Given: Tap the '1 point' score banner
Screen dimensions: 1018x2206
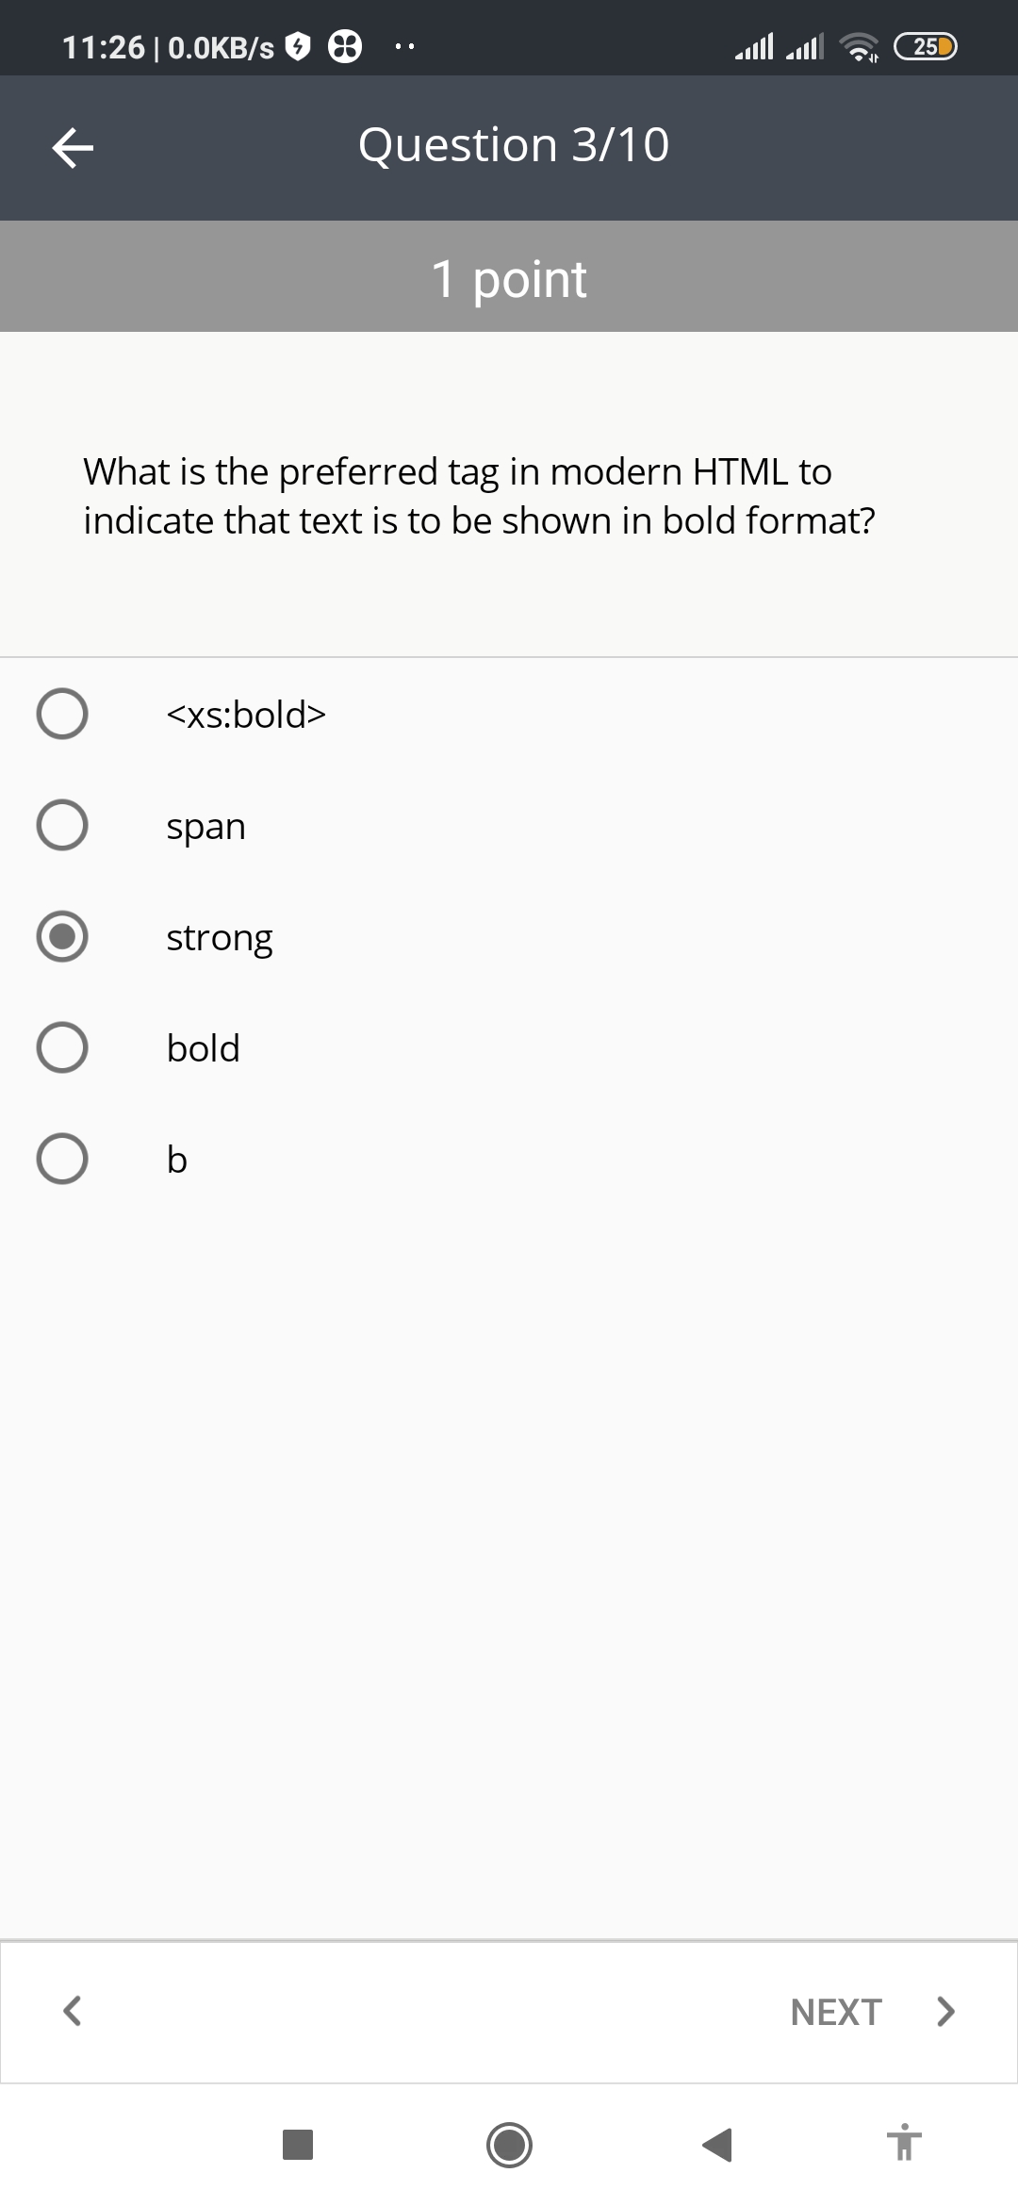Looking at the screenshot, I should [509, 278].
